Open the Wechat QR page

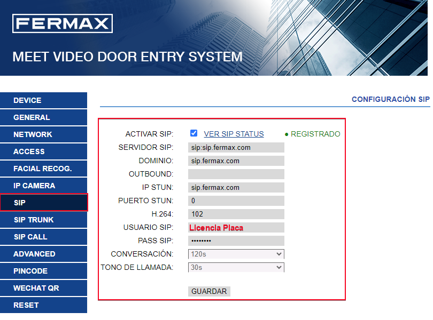click(43, 288)
